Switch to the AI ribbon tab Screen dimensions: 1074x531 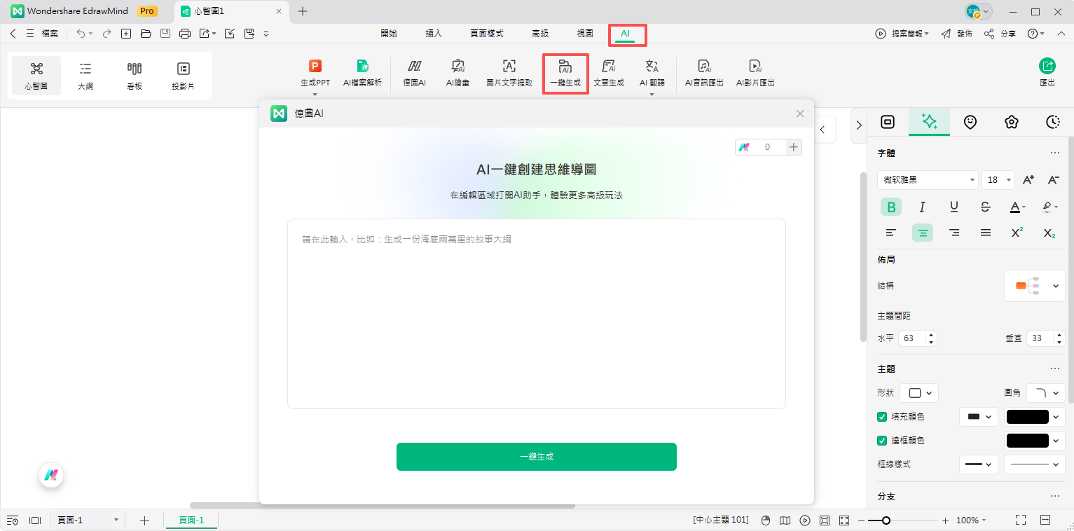coord(626,33)
